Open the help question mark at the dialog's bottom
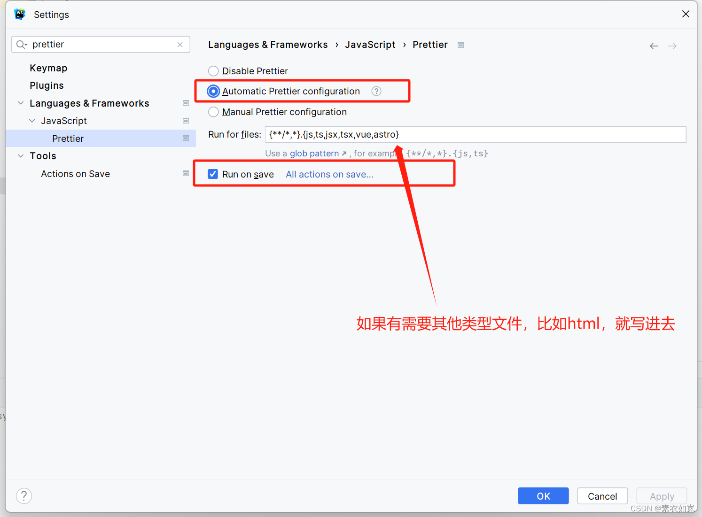 (24, 496)
